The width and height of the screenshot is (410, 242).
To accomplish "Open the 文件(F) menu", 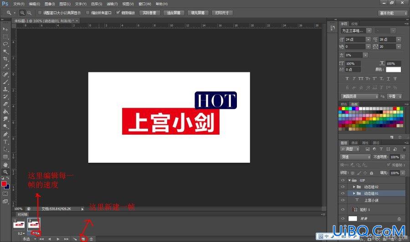I will (19, 4).
